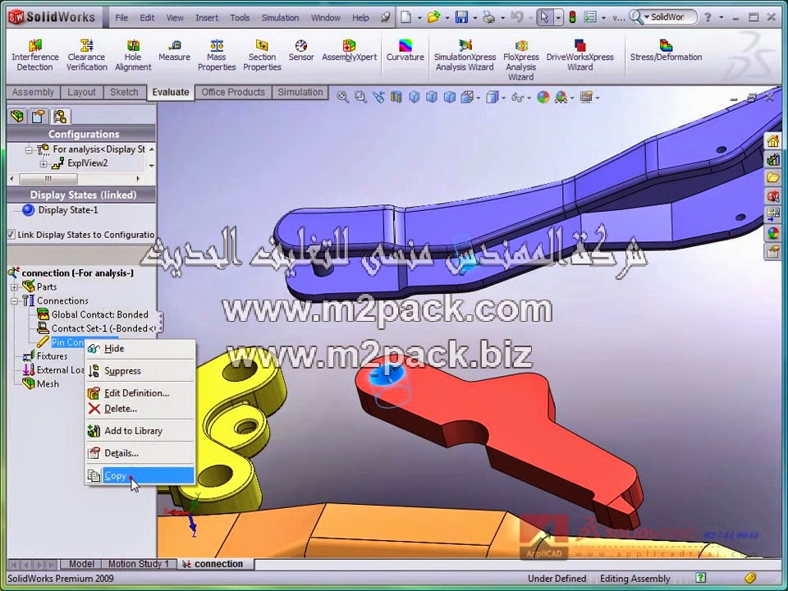This screenshot has height=591, width=788.
Task: Click the Save icon in title toolbar
Action: (x=461, y=17)
